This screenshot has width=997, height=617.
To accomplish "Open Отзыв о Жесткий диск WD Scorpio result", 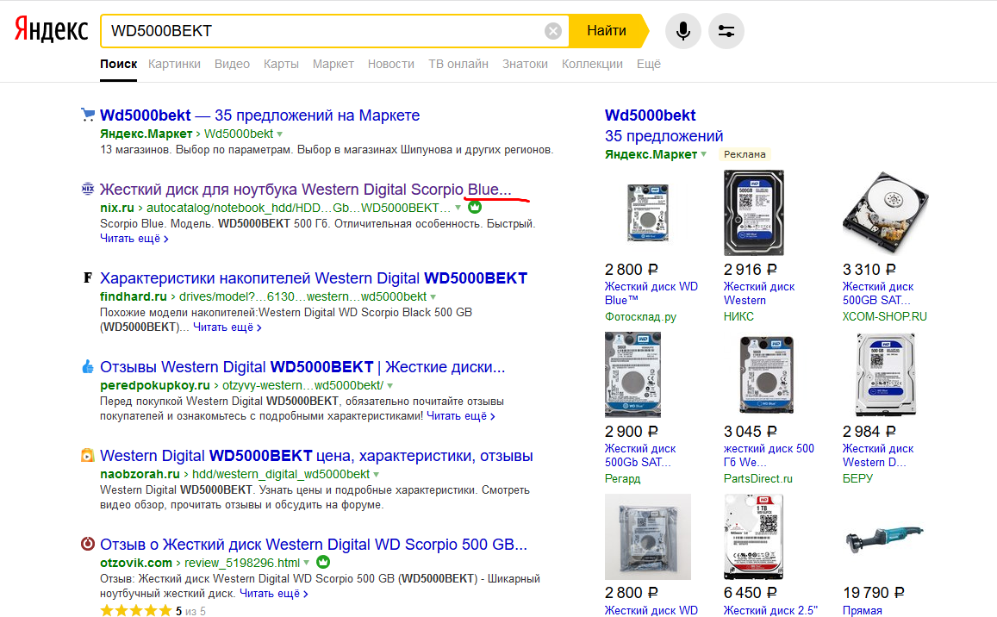I will point(314,545).
